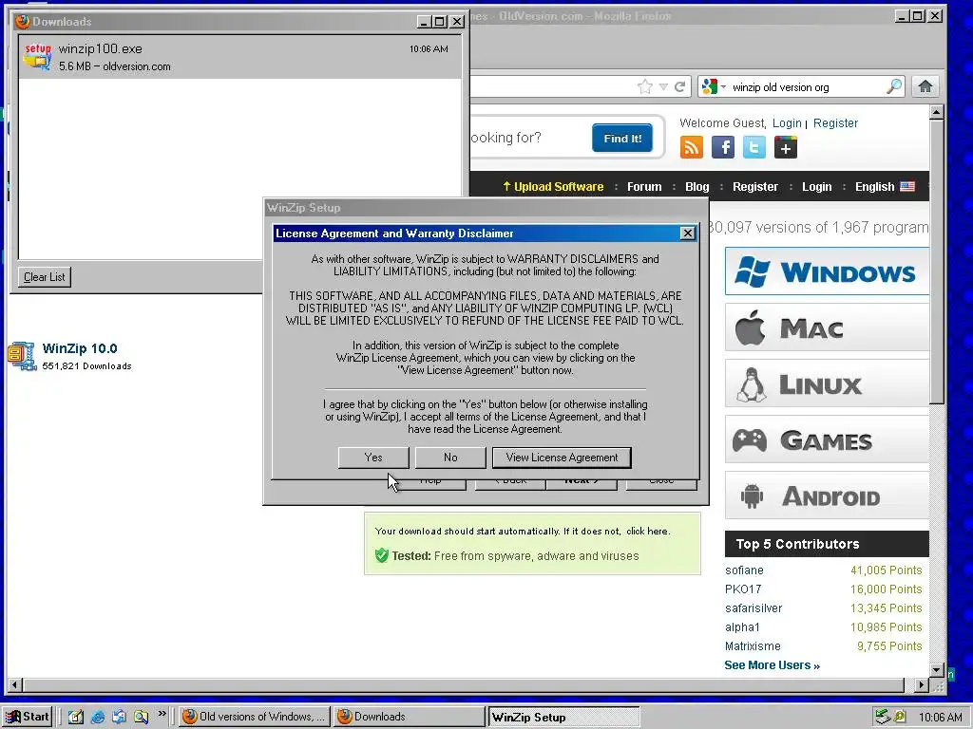The height and width of the screenshot is (729, 973).
Task: Go to the Firefox home page
Action: click(925, 86)
